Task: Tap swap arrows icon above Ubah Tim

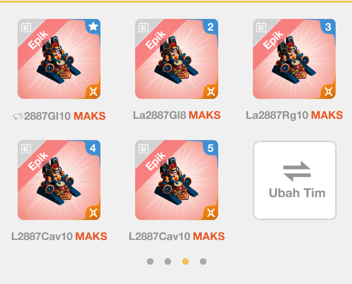Action: coord(297,171)
